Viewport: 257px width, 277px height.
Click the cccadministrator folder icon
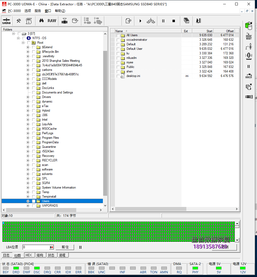(123, 40)
